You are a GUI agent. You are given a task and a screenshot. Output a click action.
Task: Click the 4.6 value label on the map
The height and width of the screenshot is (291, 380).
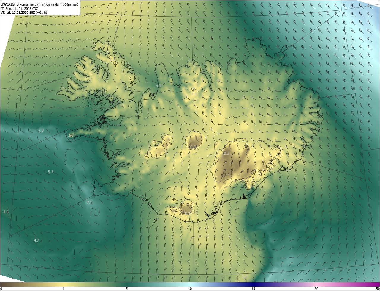pyautogui.click(x=6, y=212)
